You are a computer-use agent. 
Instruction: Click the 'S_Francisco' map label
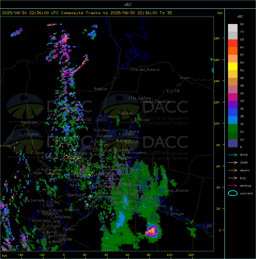(x=110, y=117)
